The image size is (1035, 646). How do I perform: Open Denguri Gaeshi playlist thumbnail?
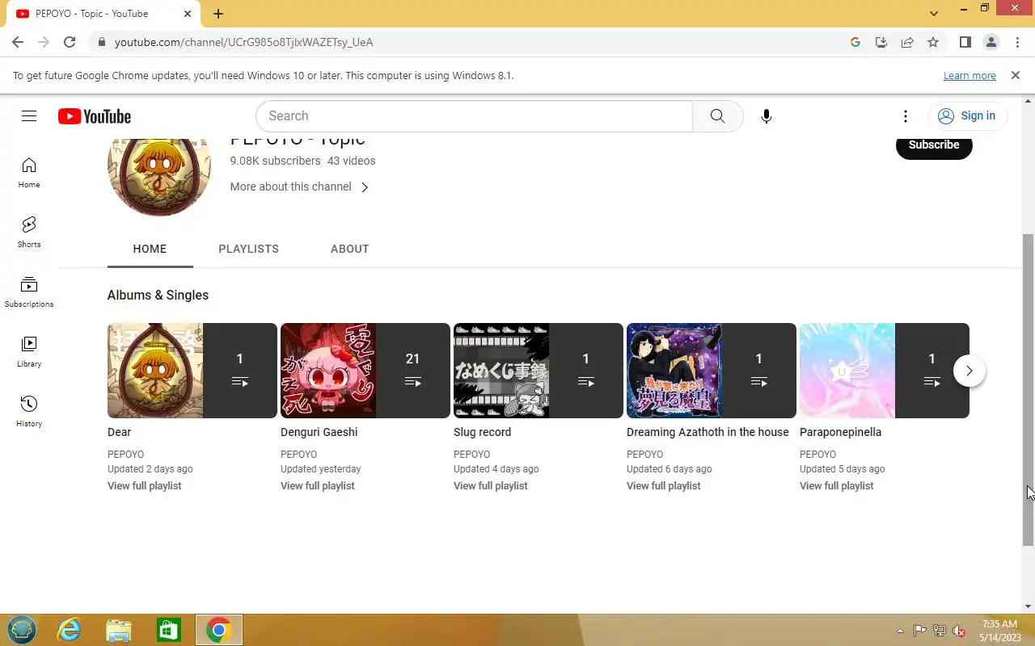click(x=365, y=371)
